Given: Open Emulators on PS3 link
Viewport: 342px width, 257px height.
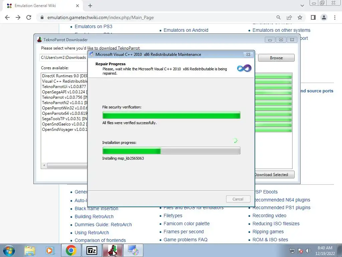Looking at the screenshot, I should click(x=94, y=26).
